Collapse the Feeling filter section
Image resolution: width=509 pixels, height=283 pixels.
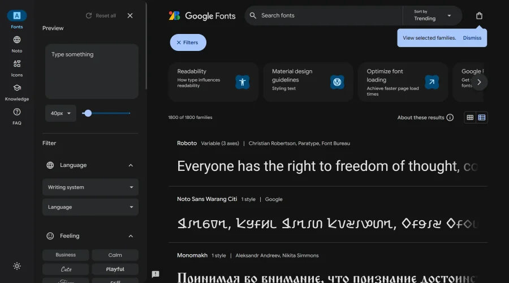click(x=131, y=236)
